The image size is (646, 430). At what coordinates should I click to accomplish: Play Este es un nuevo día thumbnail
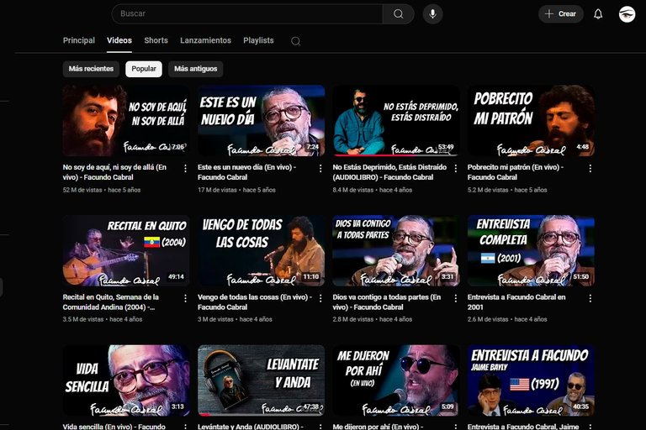pyautogui.click(x=262, y=121)
